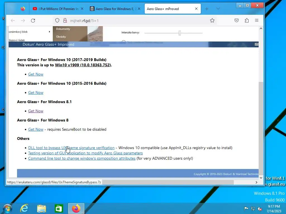The image size is (286, 214).
Task: Open the Windows Store taskbar icon
Action: pos(59,208)
